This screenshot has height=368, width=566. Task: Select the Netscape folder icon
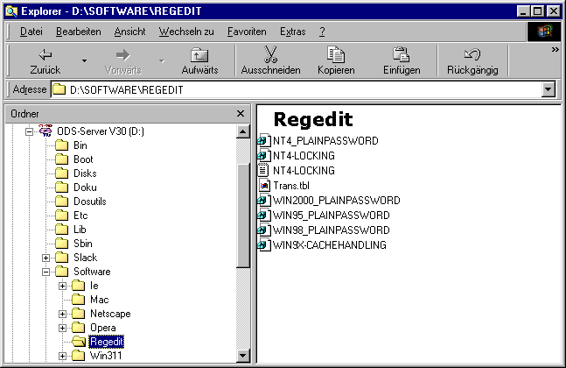[x=79, y=314]
